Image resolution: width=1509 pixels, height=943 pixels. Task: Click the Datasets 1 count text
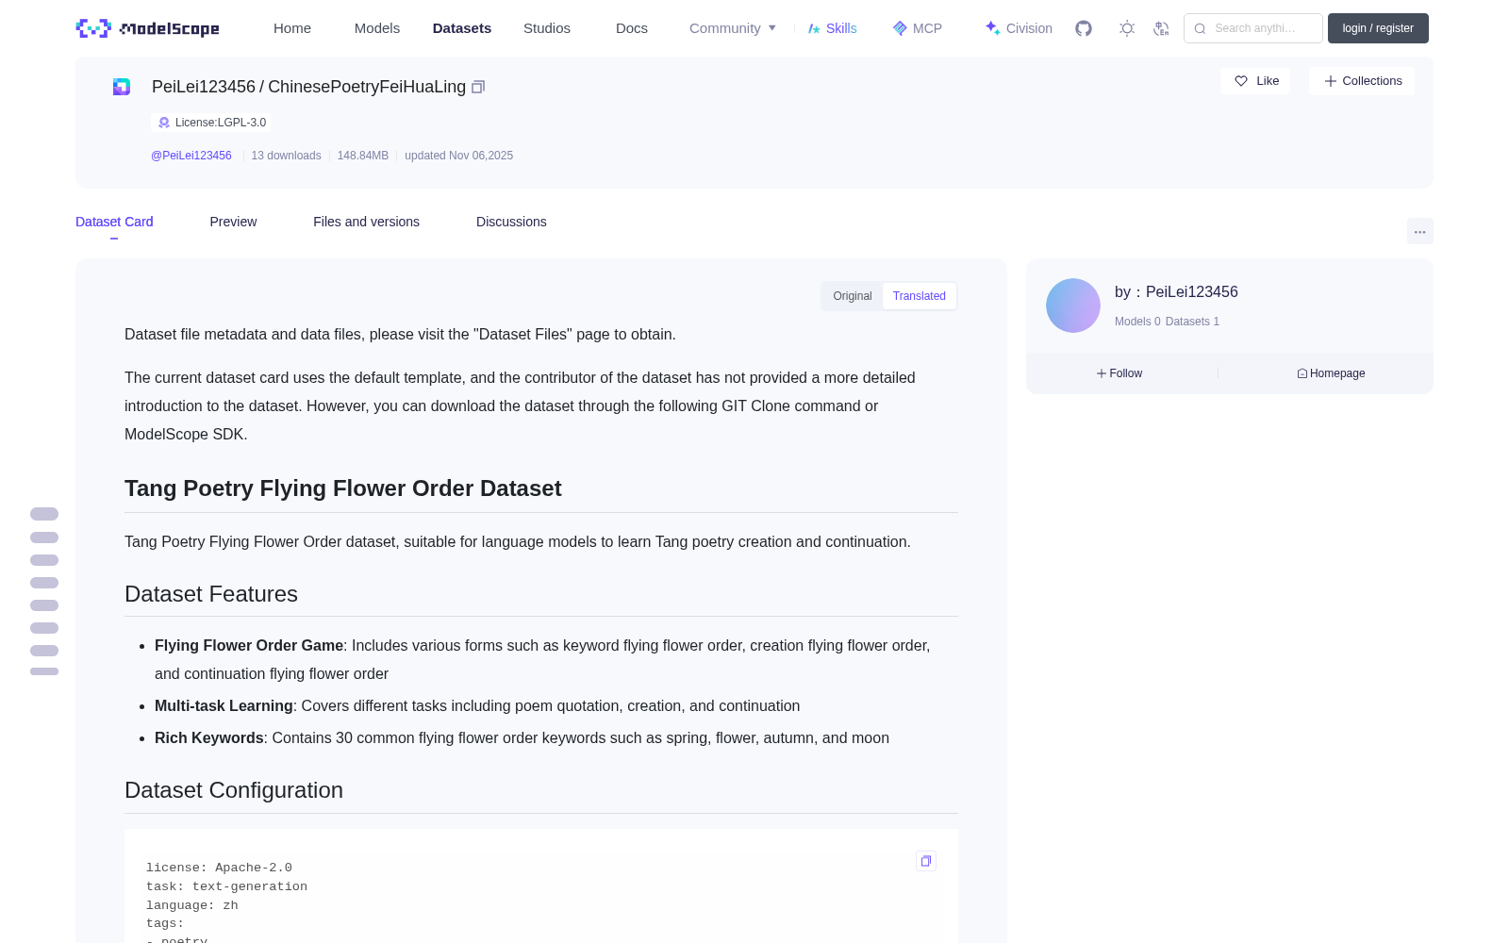[1192, 322]
